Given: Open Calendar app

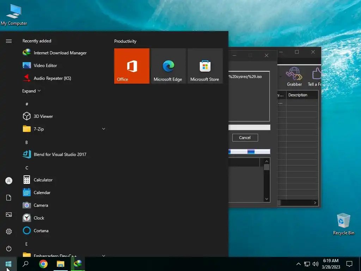Looking at the screenshot, I should 37,192.
